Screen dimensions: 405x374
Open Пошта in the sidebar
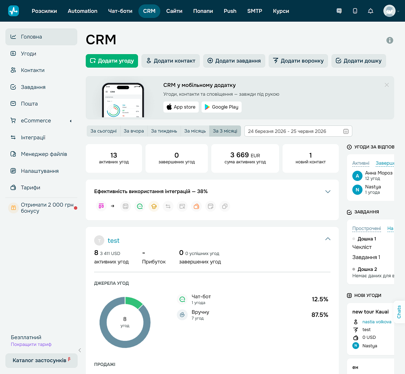coord(41,104)
